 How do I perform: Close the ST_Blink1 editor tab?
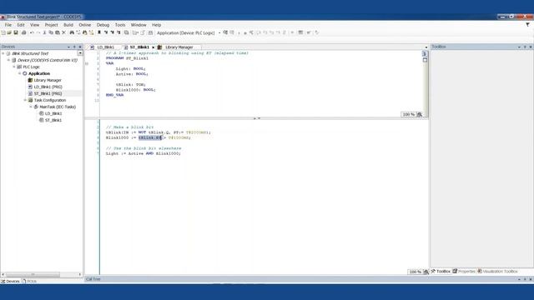[154, 47]
